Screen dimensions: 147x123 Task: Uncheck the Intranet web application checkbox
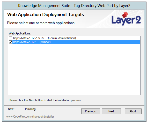coord(10,42)
